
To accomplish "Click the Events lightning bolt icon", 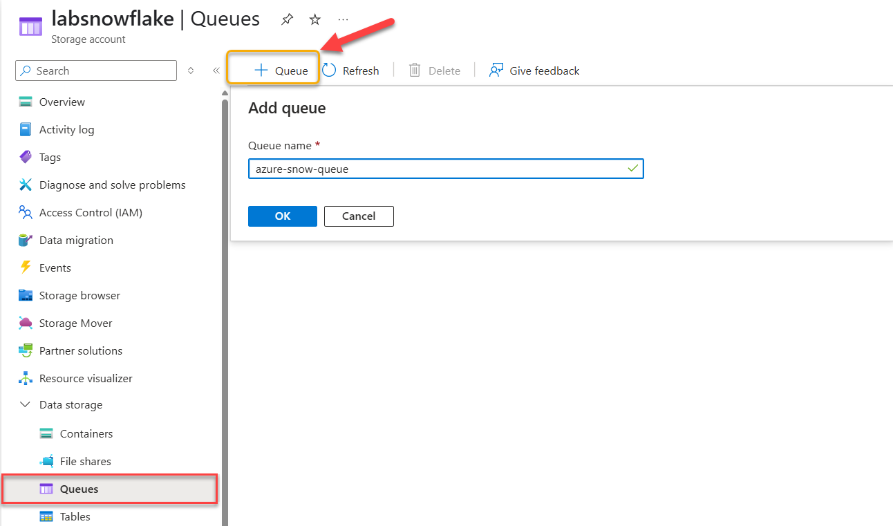I will (x=26, y=268).
